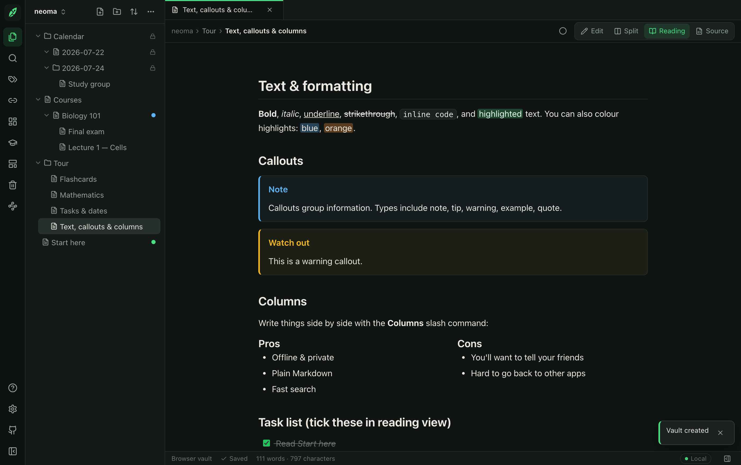This screenshot has width=741, height=465.
Task: Click the Watch out warning callout title
Action: pyautogui.click(x=289, y=243)
